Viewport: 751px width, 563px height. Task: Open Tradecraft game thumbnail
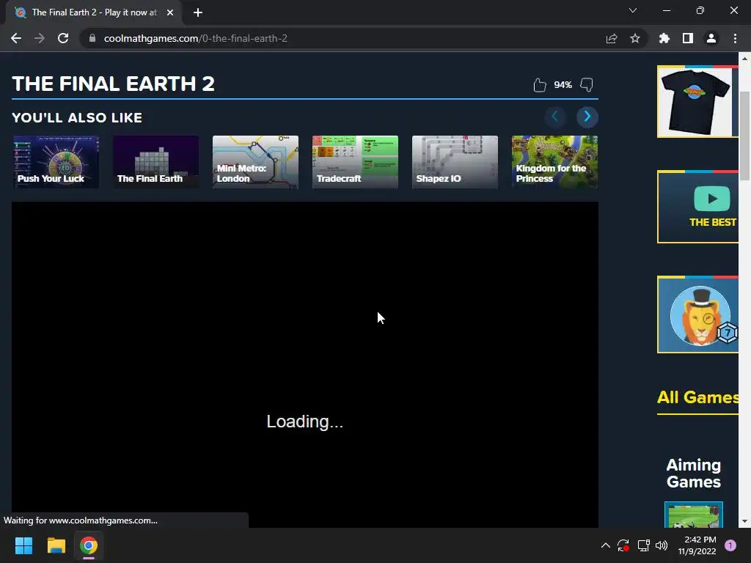tap(355, 162)
